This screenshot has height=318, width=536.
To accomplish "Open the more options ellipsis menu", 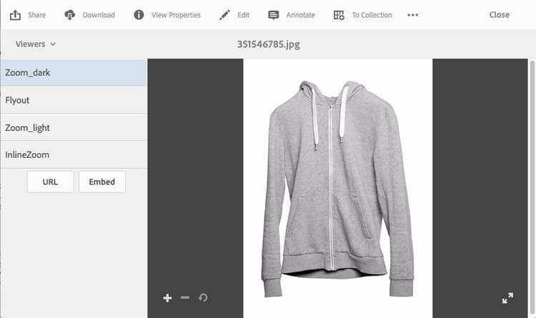I will pos(412,15).
